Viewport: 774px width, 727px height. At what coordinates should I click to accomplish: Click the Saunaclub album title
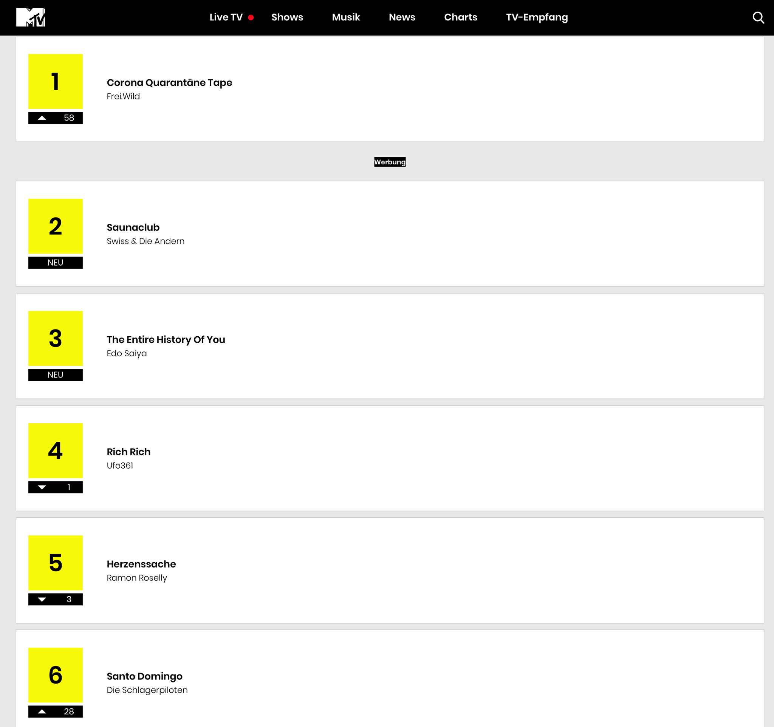click(133, 227)
